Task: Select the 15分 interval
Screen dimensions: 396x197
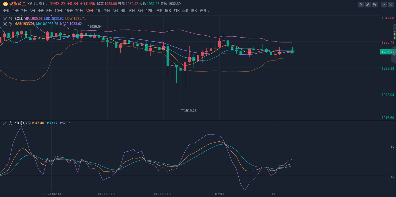Action: (x=69, y=11)
